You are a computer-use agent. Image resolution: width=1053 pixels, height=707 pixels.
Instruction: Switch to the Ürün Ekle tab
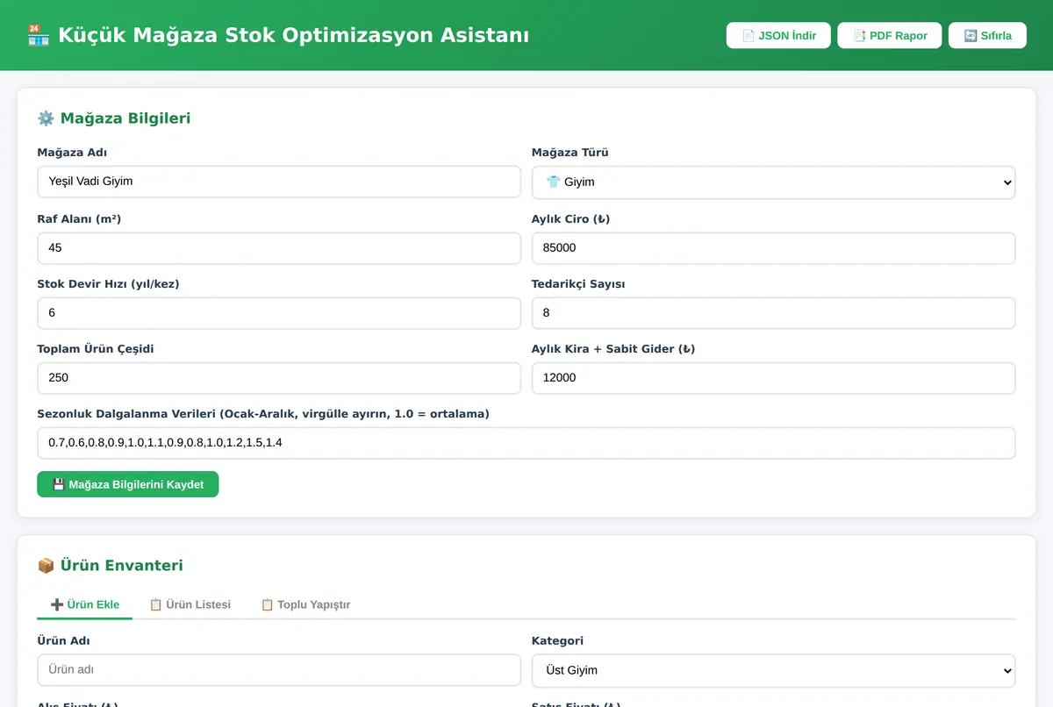pyautogui.click(x=84, y=604)
